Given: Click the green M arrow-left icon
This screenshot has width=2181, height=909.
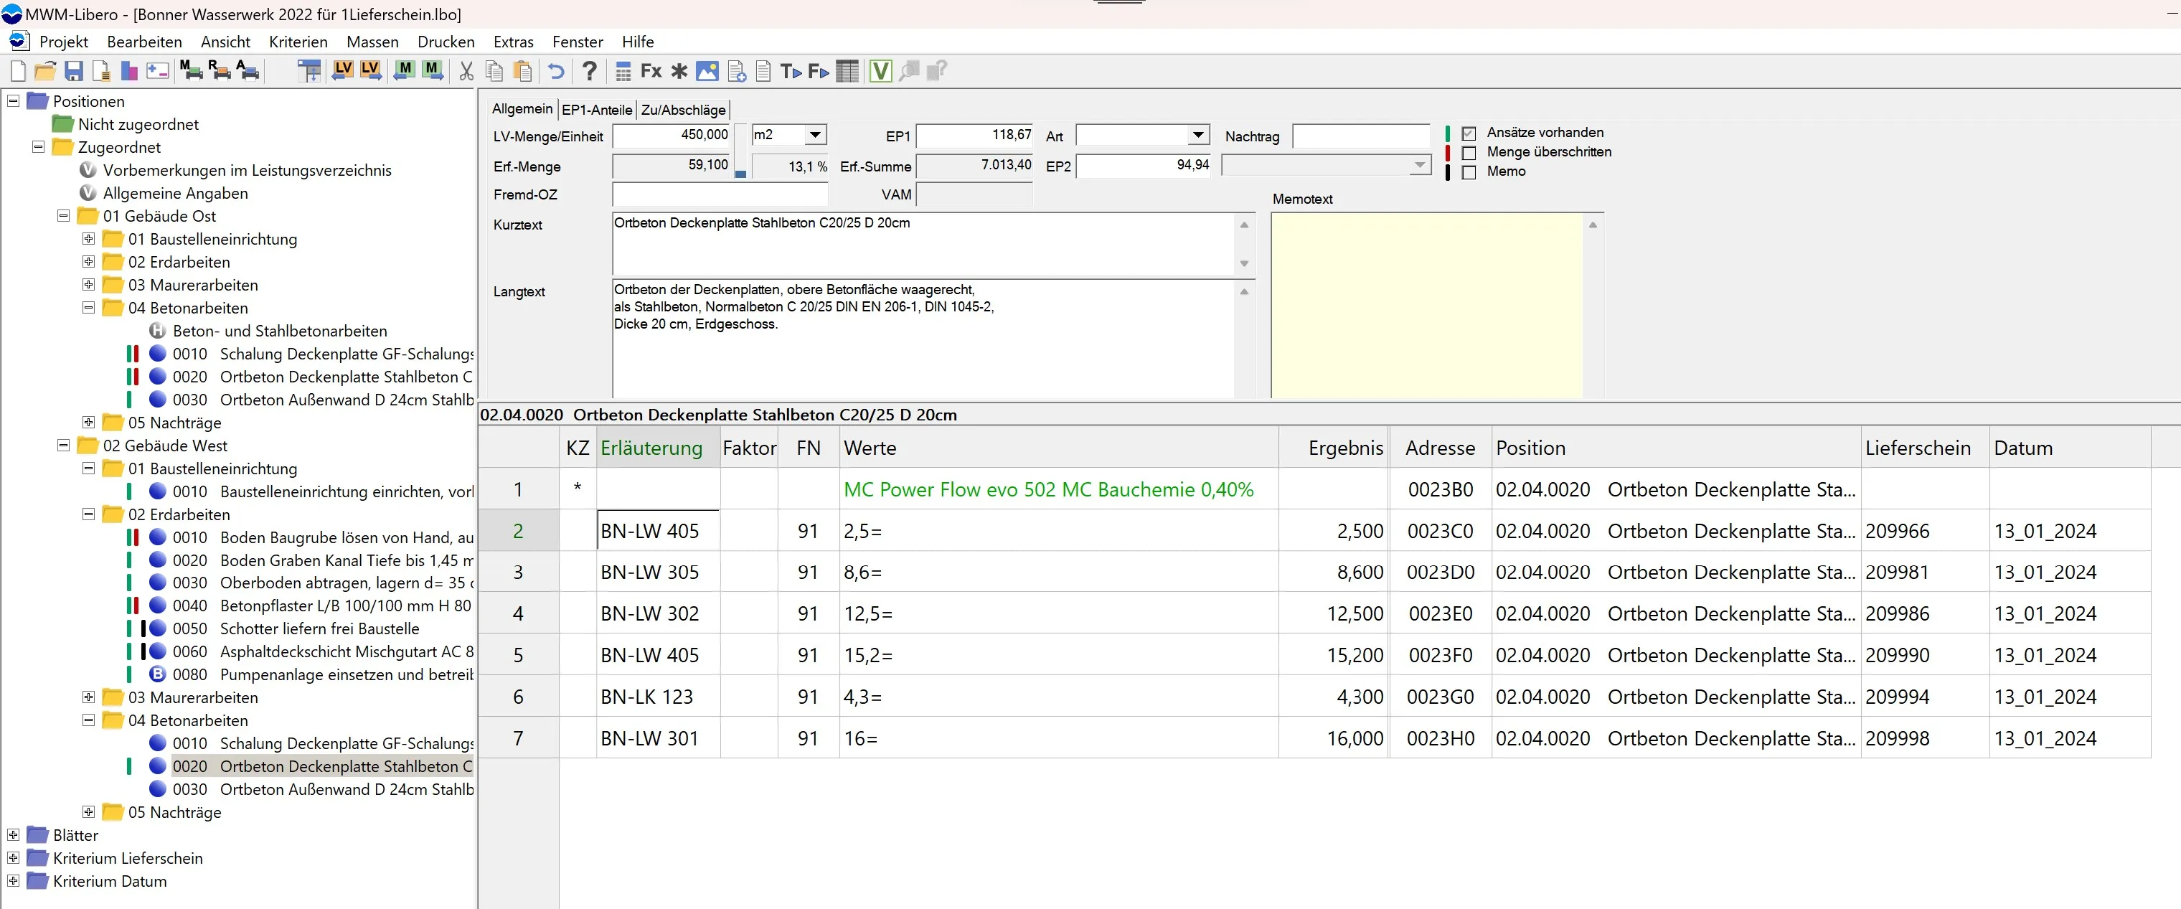Looking at the screenshot, I should 404,71.
